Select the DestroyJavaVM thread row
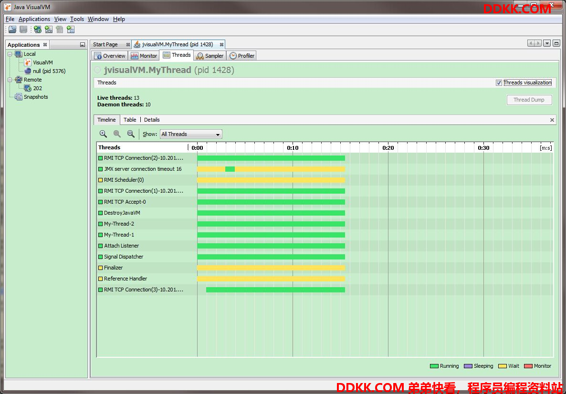 tap(325, 213)
